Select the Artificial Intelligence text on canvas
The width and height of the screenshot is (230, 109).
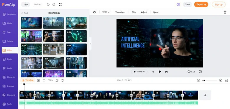133,42
